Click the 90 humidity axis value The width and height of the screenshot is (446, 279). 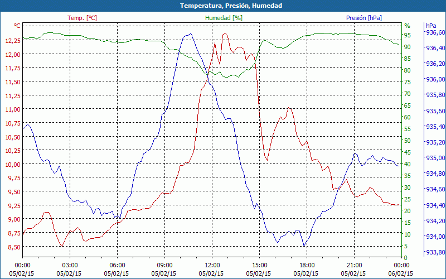(408, 47)
